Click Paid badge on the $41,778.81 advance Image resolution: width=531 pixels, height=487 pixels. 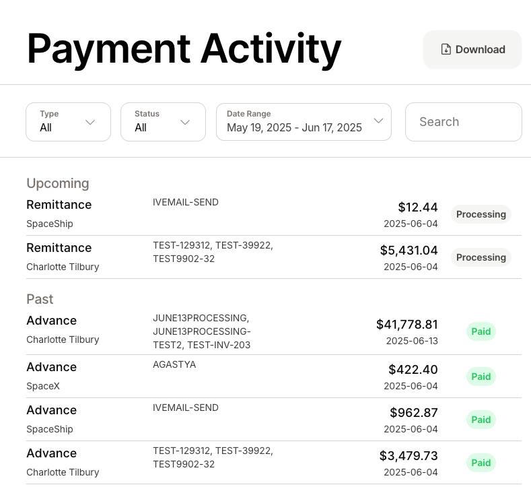481,331
